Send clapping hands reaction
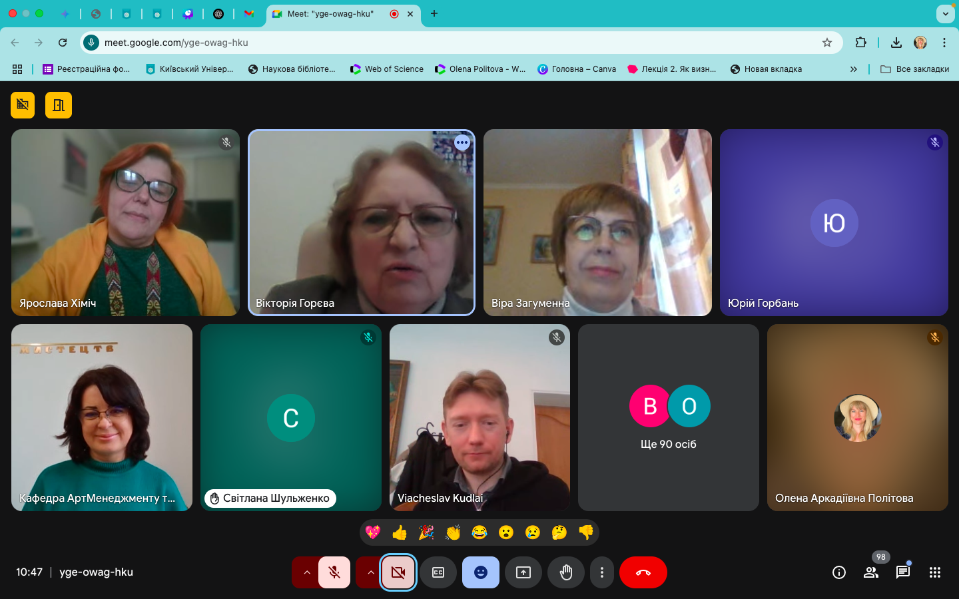The image size is (959, 599). point(453,532)
